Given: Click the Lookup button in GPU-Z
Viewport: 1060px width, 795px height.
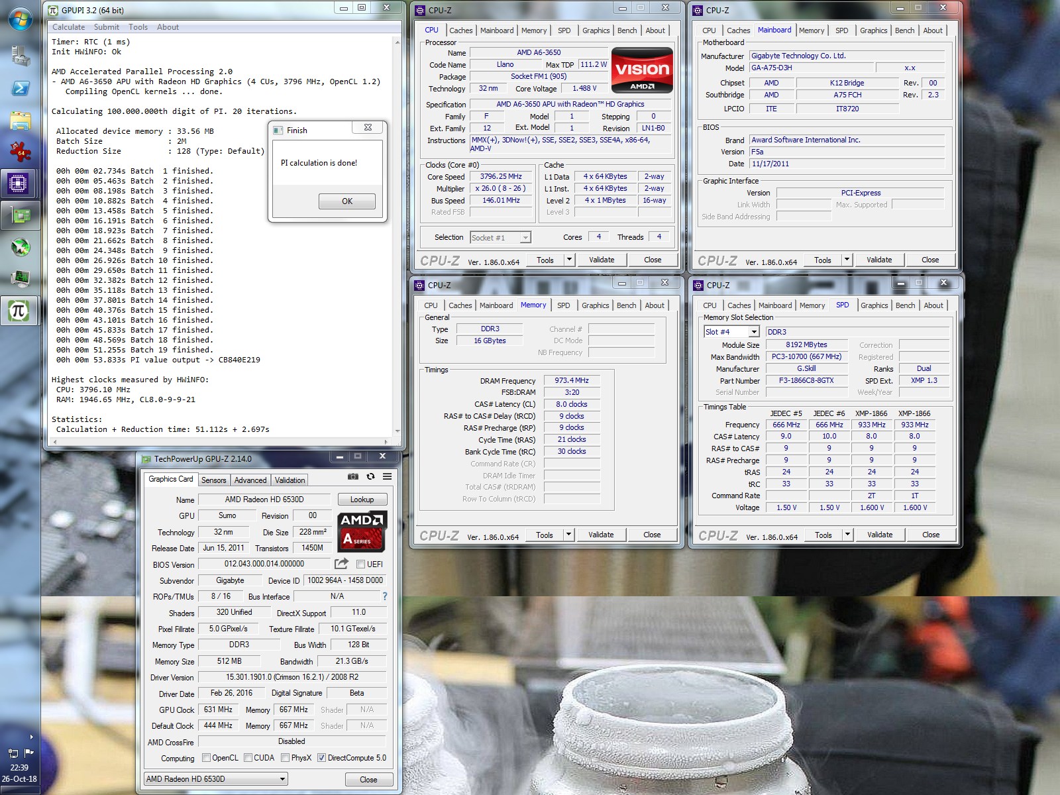Looking at the screenshot, I should coord(362,500).
